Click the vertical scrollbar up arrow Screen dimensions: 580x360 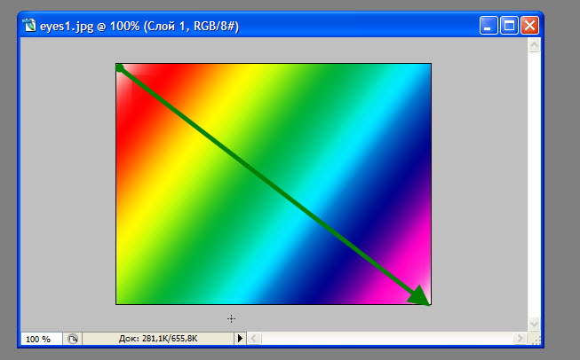[x=534, y=45]
